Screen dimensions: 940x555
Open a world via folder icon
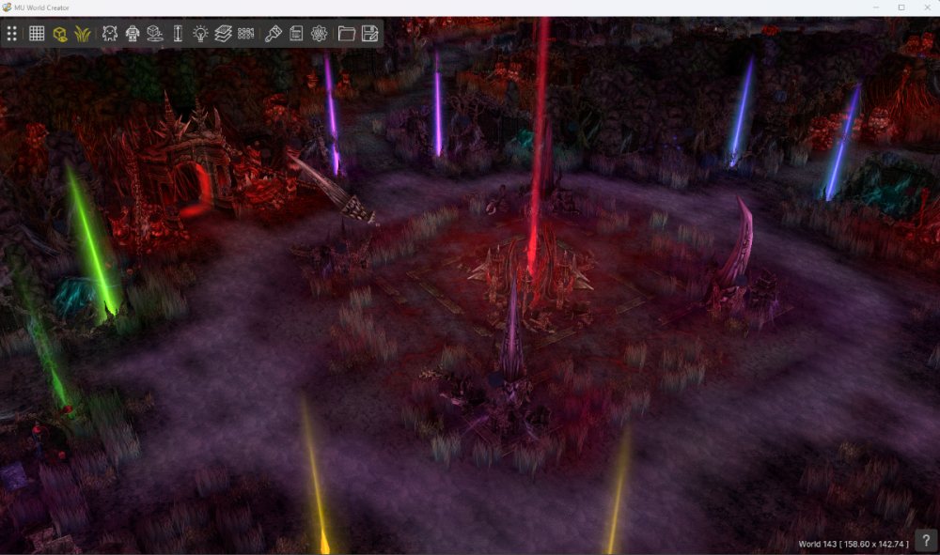pos(346,34)
